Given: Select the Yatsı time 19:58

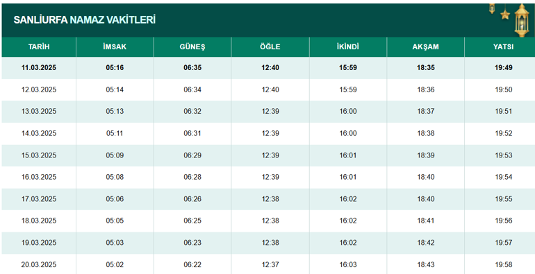Looking at the screenshot, I should pos(504,264).
